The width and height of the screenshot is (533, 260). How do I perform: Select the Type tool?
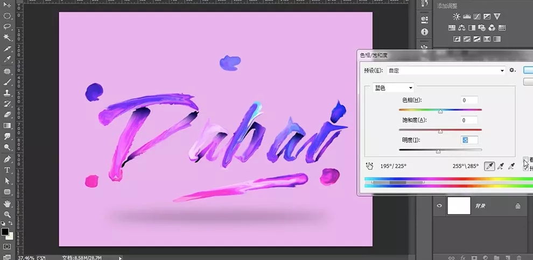pyautogui.click(x=7, y=170)
